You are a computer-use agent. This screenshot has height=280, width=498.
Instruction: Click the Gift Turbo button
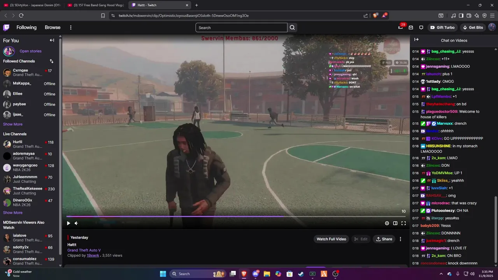pyautogui.click(x=443, y=28)
